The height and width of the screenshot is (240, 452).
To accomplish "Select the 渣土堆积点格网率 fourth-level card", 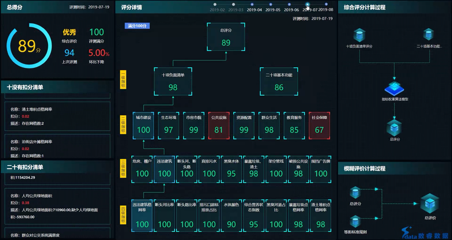I will 321,216.
